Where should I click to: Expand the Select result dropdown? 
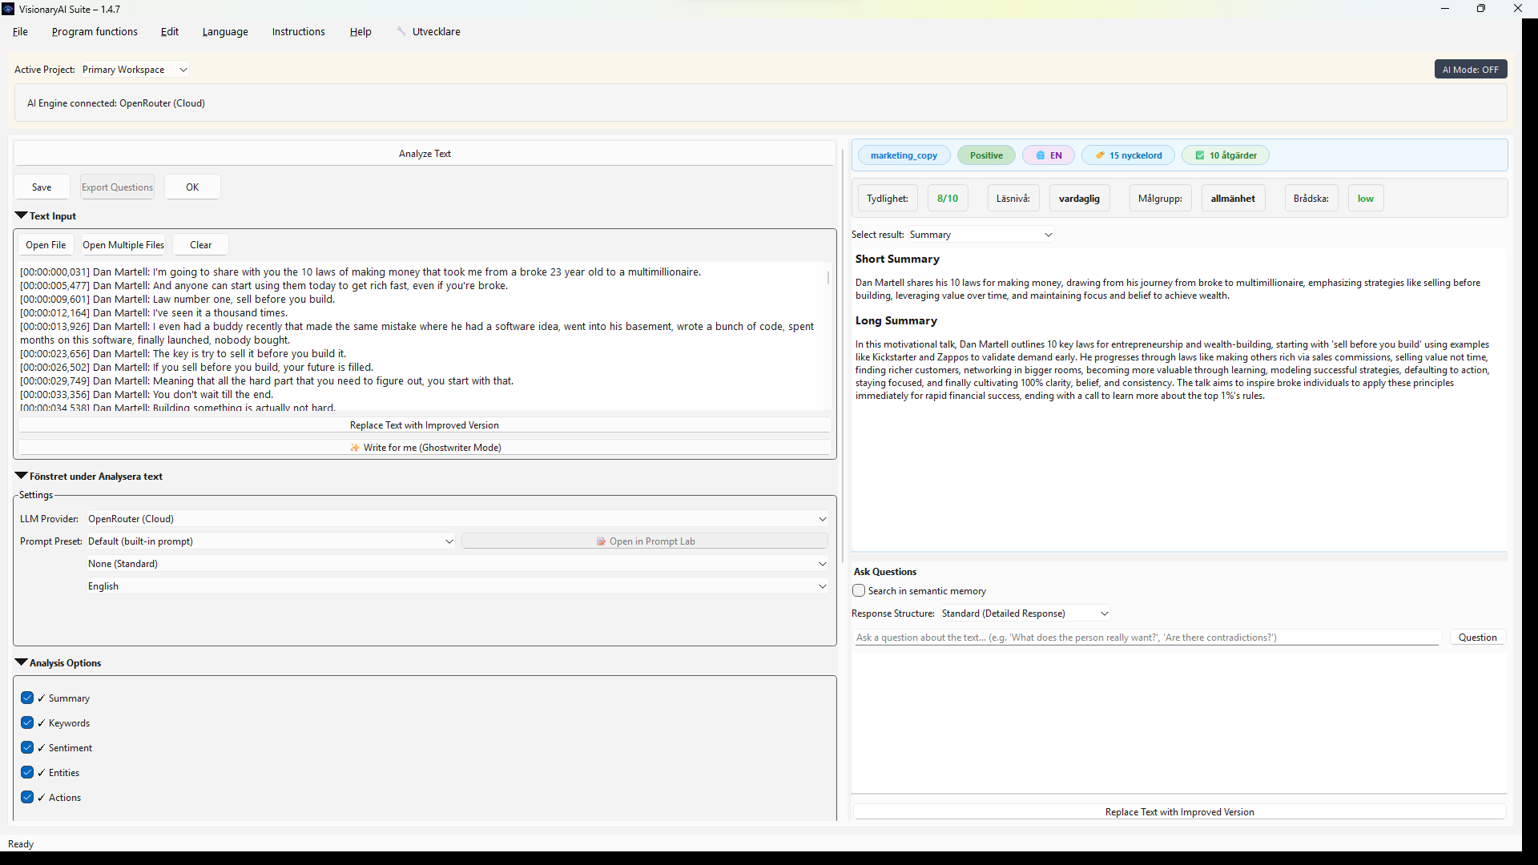980,235
